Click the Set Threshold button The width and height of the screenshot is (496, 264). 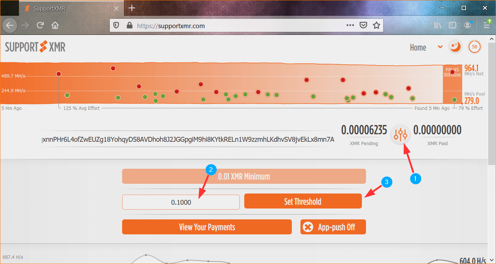coord(303,201)
